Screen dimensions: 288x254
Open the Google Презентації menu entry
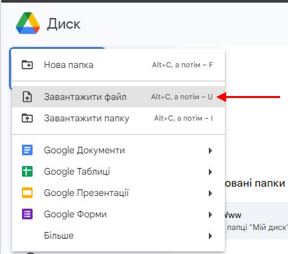pos(118,193)
